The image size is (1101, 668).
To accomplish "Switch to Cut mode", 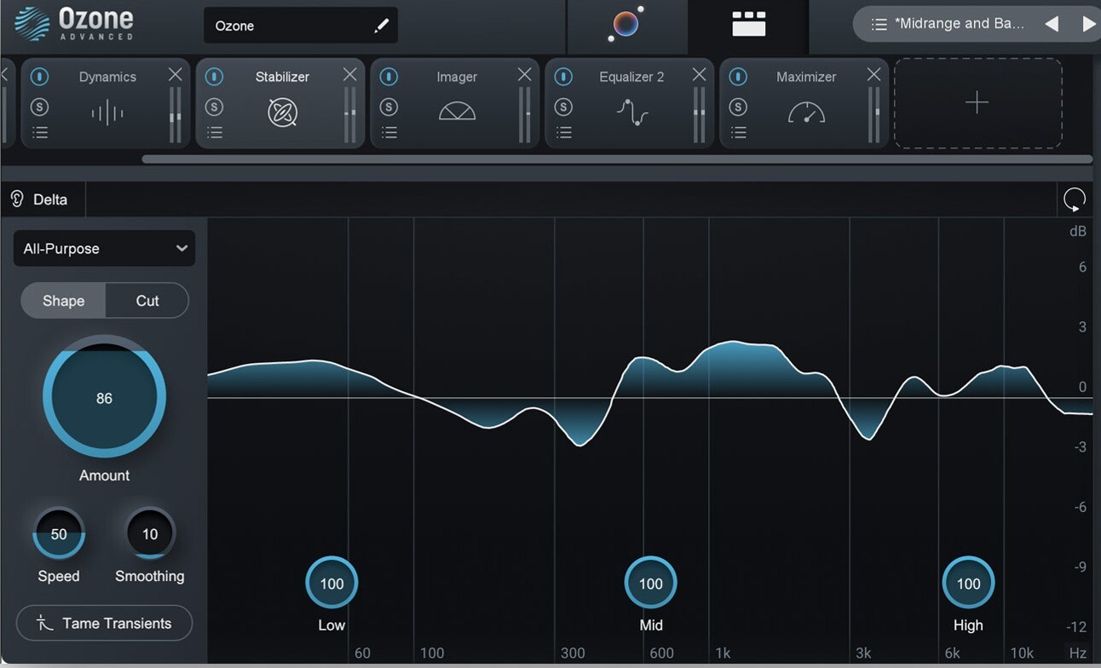I will coord(147,301).
